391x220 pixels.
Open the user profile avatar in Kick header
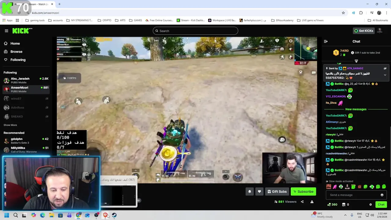[x=380, y=31]
